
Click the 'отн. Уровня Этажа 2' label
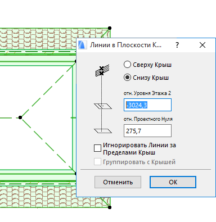tap(147, 93)
